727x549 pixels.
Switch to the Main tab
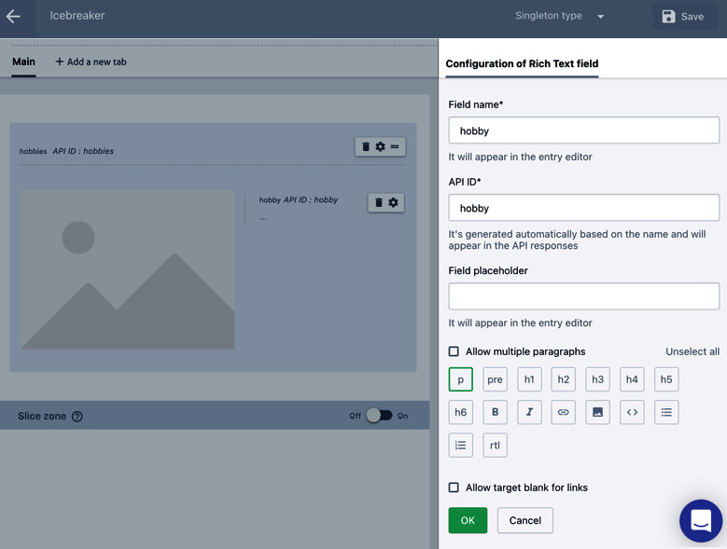pos(23,62)
